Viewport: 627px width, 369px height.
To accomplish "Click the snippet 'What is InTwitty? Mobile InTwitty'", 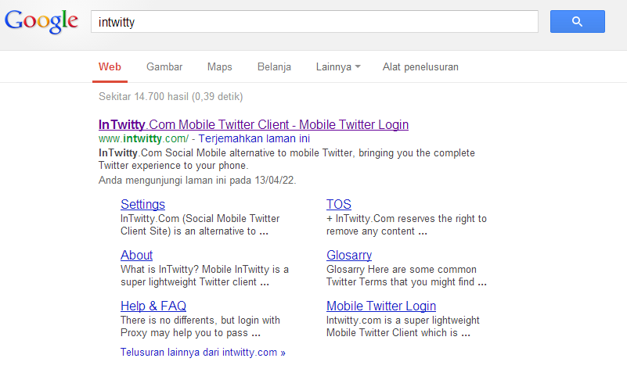I will [205, 275].
